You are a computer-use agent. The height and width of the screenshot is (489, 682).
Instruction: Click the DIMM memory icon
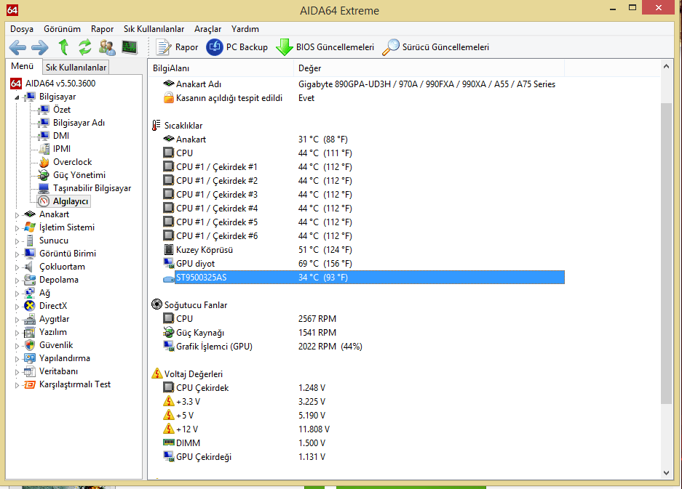coord(168,442)
